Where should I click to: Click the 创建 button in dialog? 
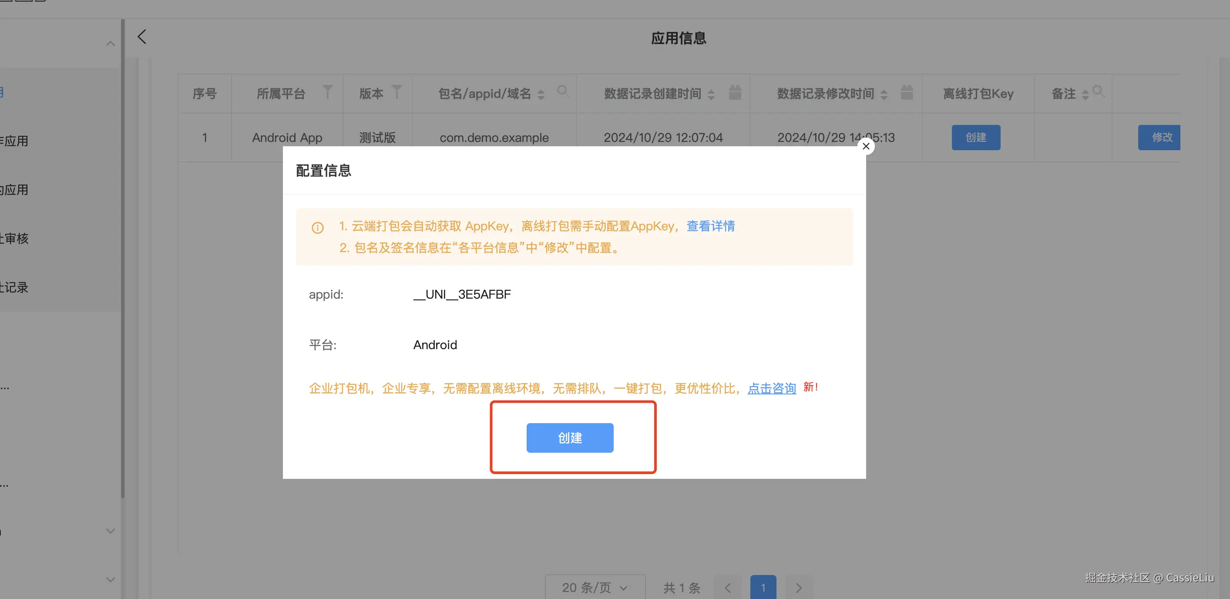tap(570, 437)
